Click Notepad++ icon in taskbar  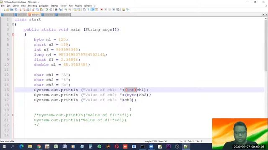point(186,146)
